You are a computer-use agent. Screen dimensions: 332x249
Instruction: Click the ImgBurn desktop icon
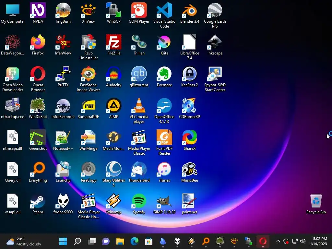(x=63, y=10)
